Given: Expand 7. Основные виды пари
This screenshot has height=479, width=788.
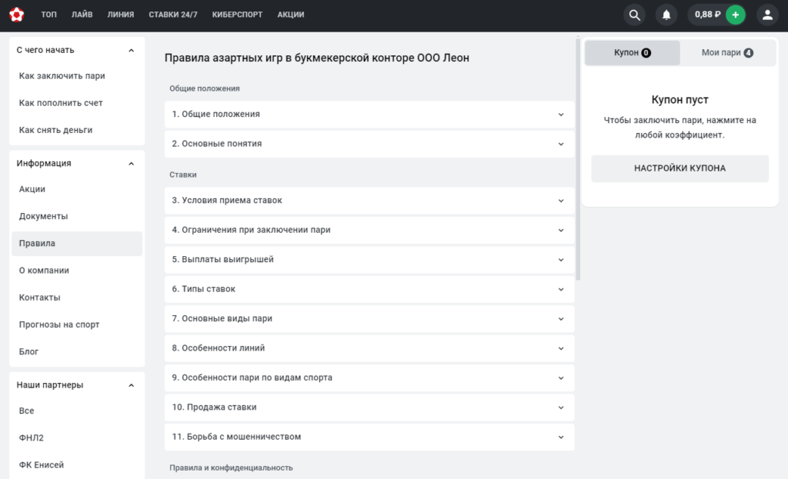Looking at the screenshot, I should click(369, 319).
